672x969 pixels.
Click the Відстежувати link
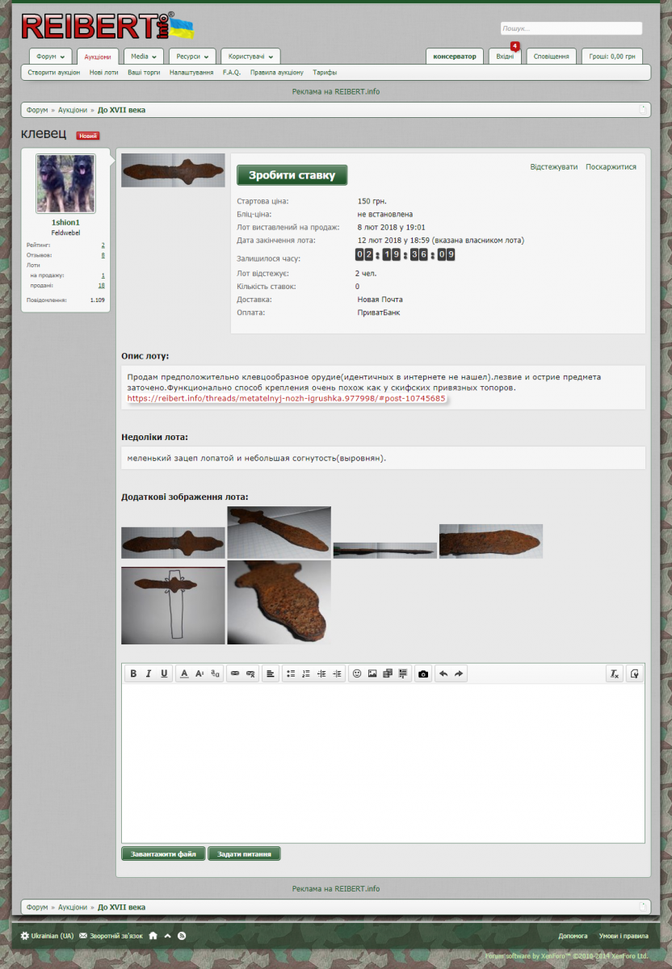[554, 167]
